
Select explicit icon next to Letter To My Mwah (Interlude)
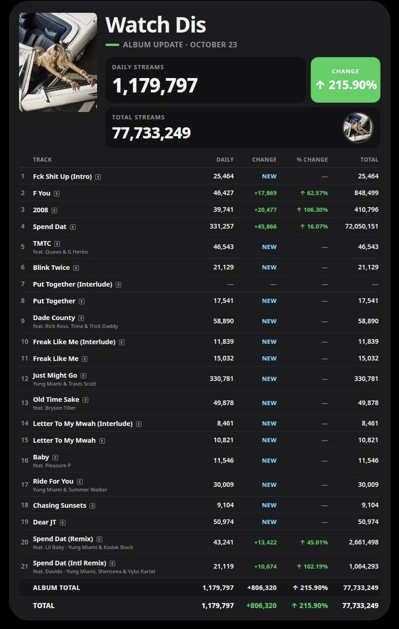tap(139, 424)
